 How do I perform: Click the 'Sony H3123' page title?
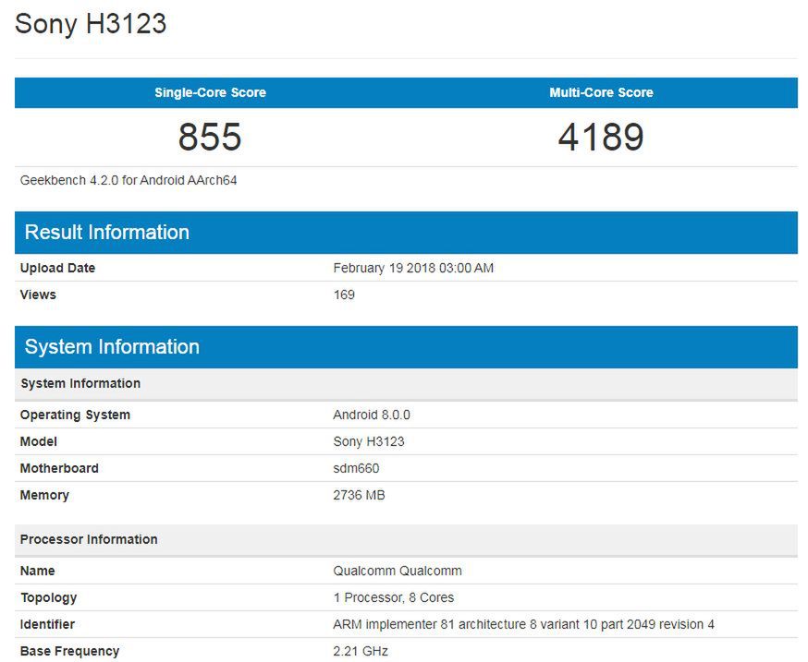[x=91, y=24]
